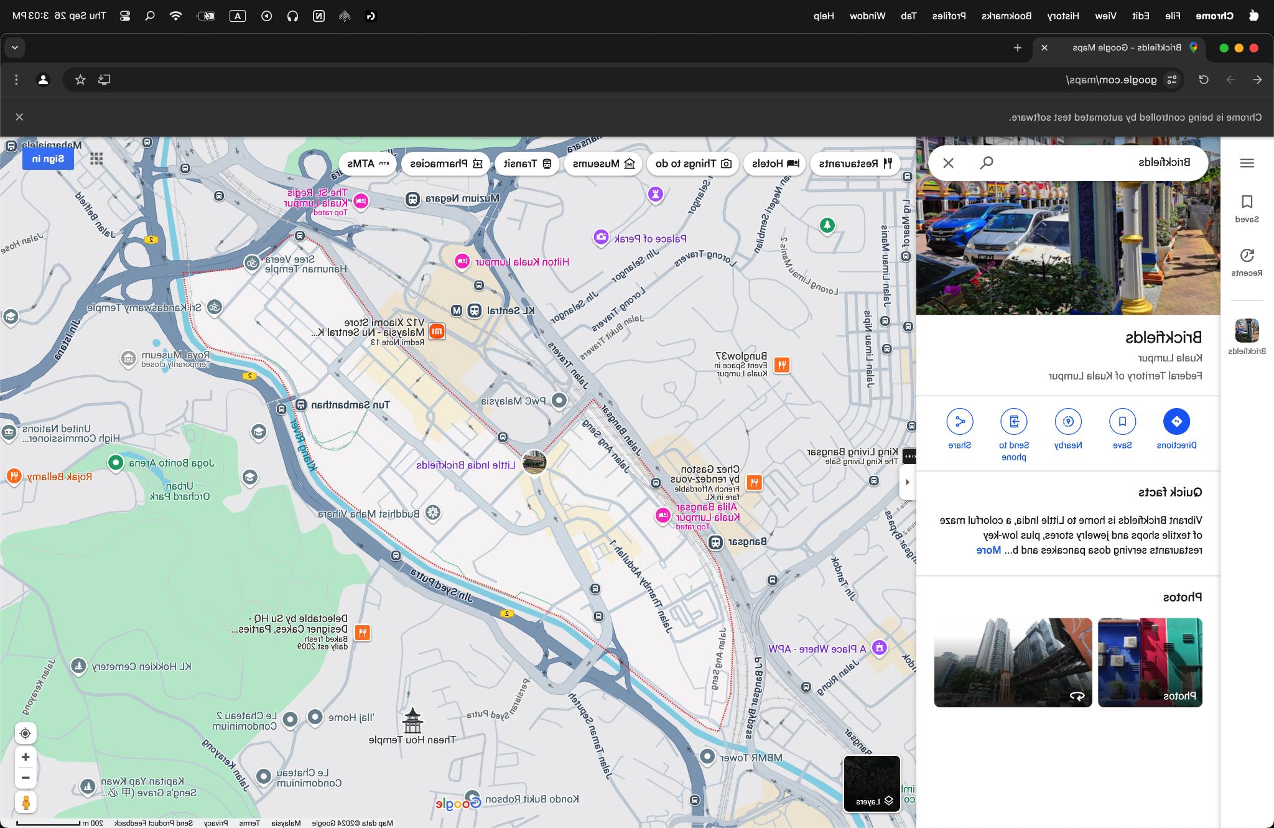Click the Brickfields search input field

(1101, 162)
